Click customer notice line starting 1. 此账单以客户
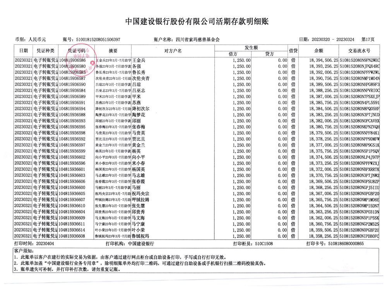Screen dimensions: 387x290 pyautogui.click(x=120, y=257)
